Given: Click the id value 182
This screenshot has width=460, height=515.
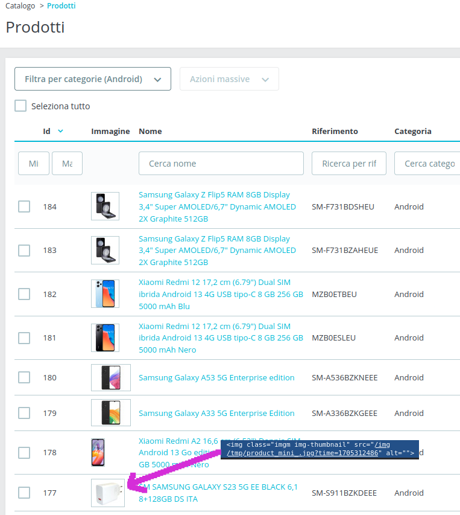Looking at the screenshot, I should tap(50, 294).
